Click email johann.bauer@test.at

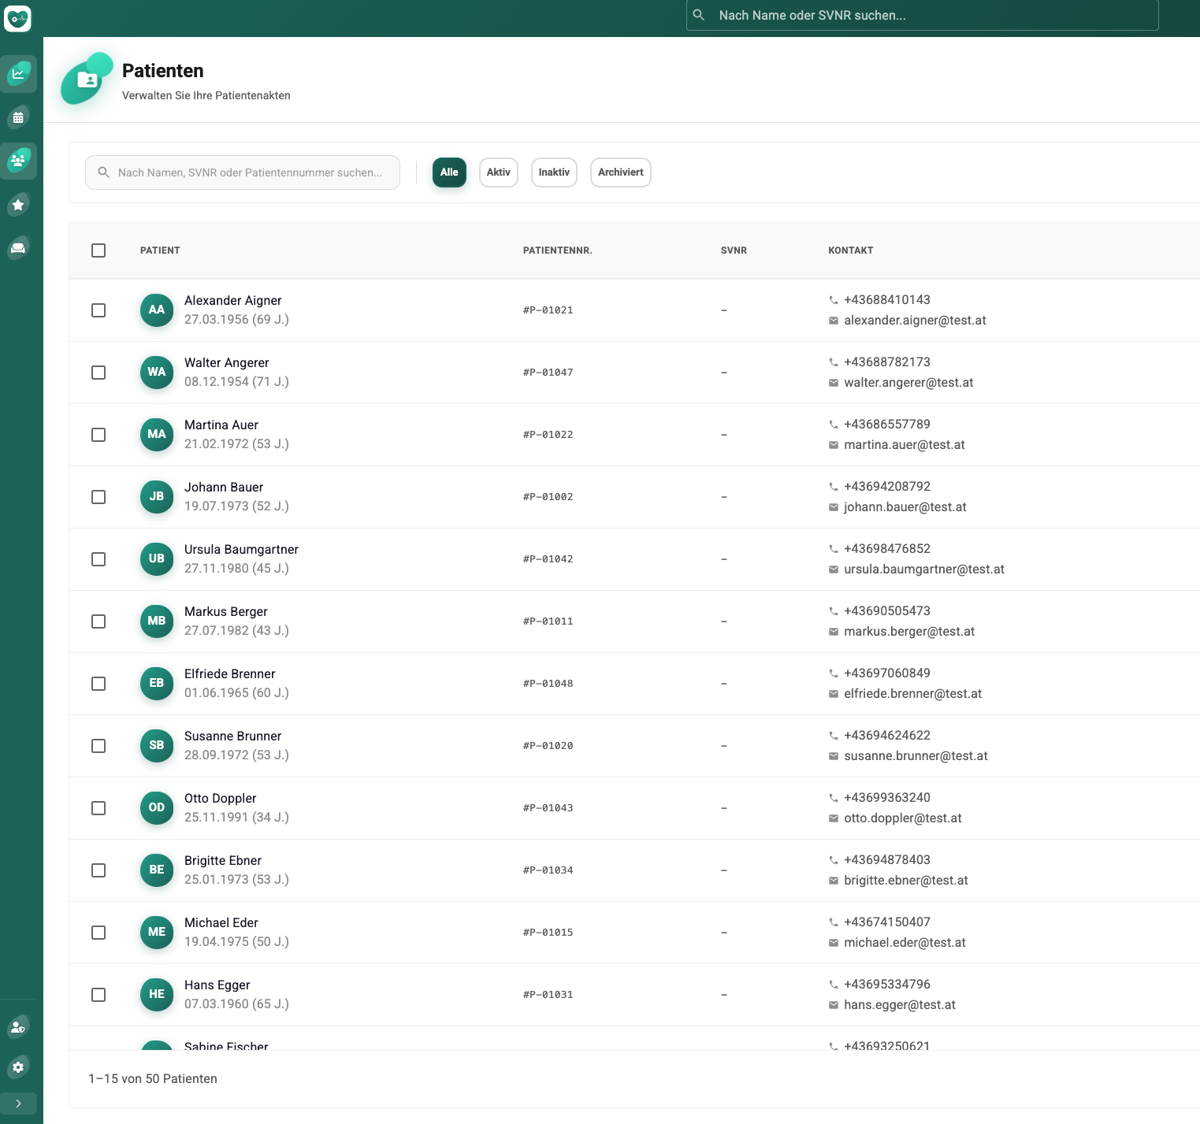[x=905, y=507]
